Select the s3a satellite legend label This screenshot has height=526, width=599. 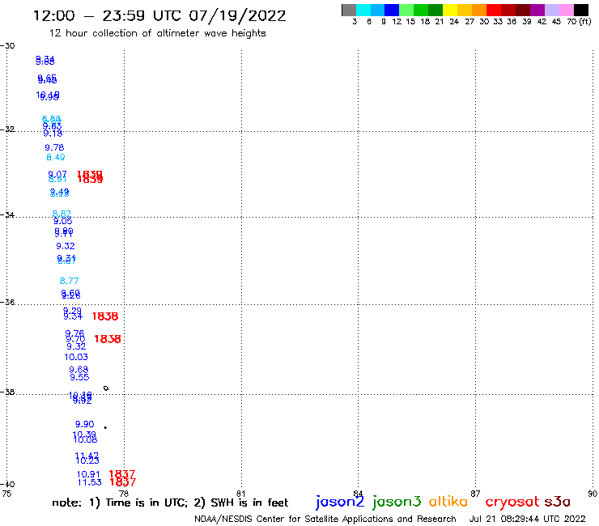point(557,502)
